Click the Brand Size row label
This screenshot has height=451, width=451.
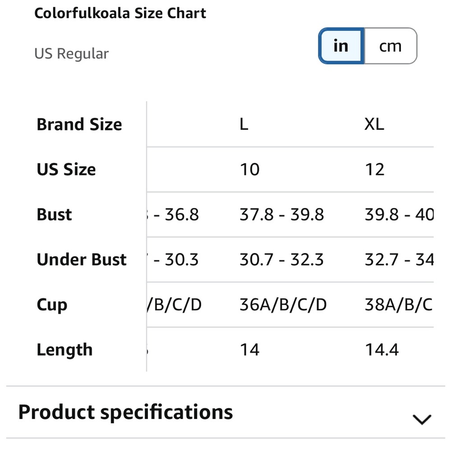[79, 124]
